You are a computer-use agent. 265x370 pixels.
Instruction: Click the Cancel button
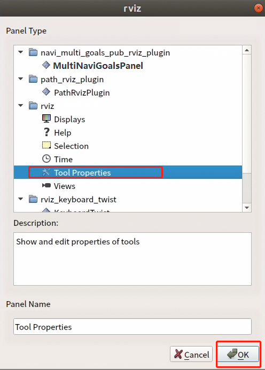coord(191,354)
